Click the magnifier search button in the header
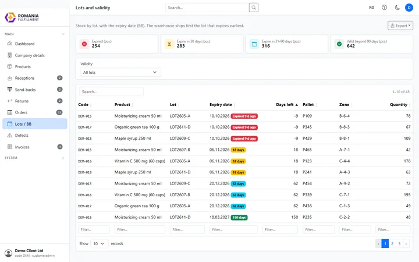Image resolution: width=419 pixels, height=262 pixels. (254, 8)
